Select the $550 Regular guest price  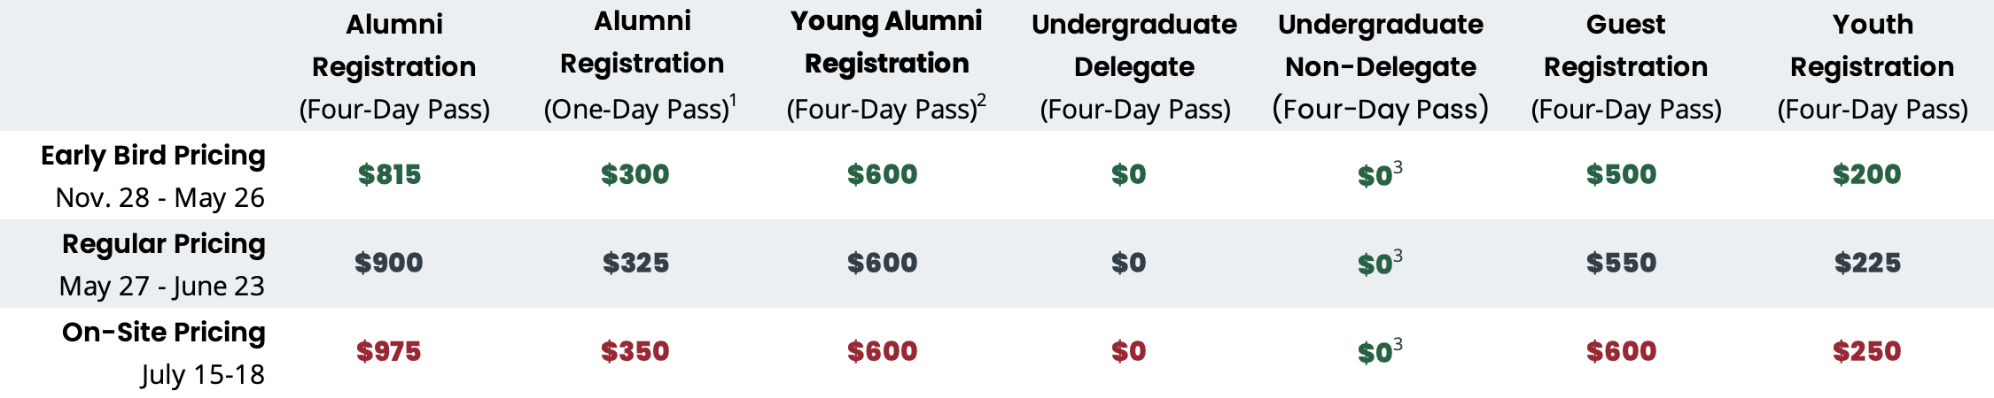click(x=1621, y=263)
